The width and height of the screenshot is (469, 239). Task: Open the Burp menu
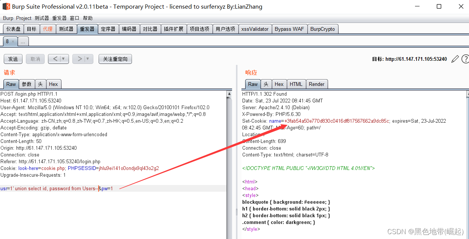(8, 18)
